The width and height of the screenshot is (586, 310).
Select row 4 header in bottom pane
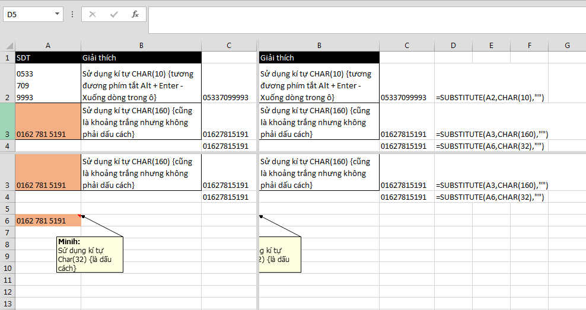[8, 197]
